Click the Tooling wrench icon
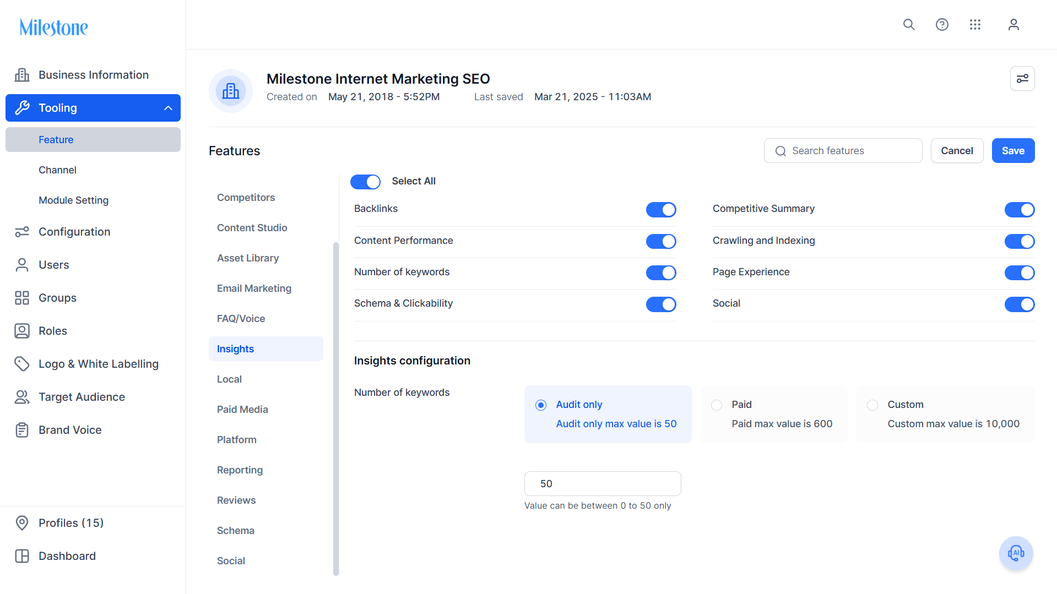The image size is (1057, 594). [x=22, y=108]
